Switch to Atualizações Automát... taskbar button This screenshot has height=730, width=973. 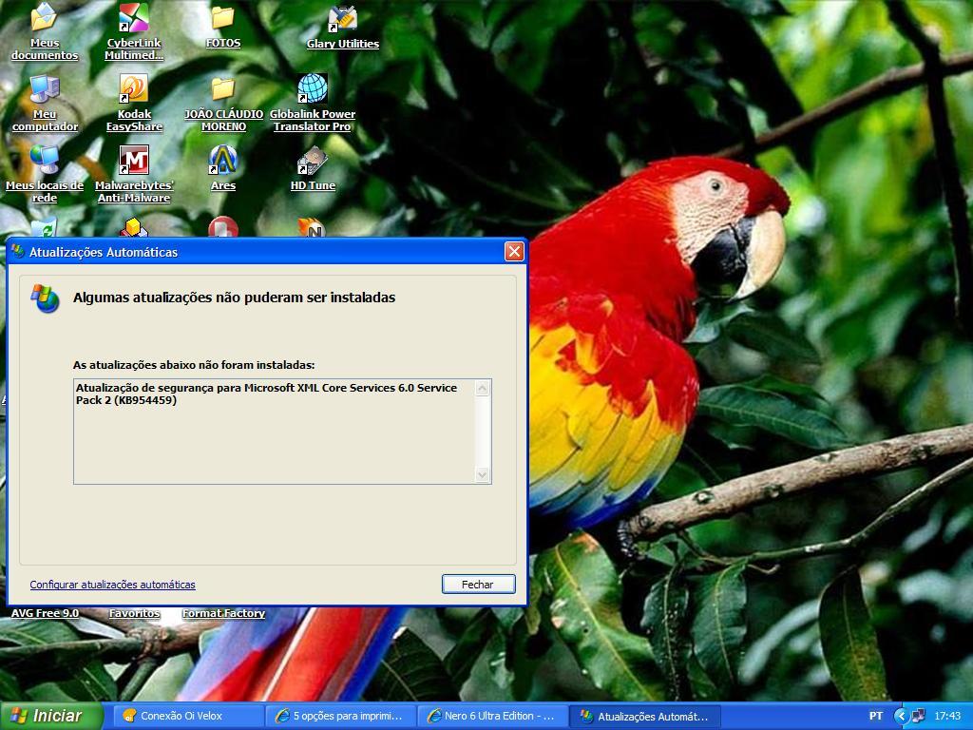tap(646, 716)
